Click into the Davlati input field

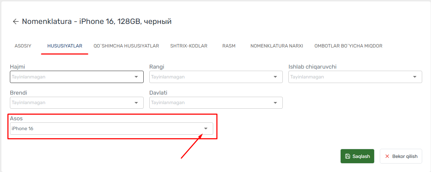click(x=216, y=103)
